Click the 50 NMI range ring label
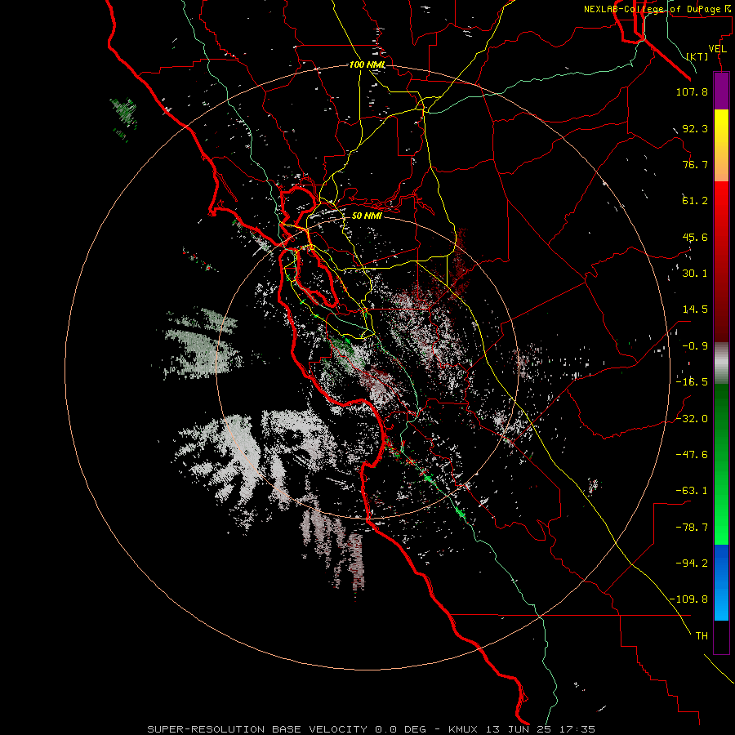Viewport: 735px width, 735px height. (x=367, y=216)
